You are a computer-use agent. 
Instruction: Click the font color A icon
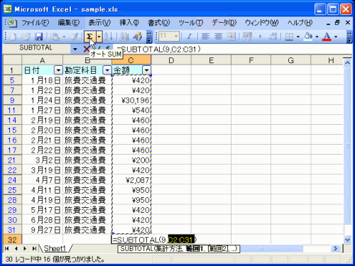click(327, 37)
